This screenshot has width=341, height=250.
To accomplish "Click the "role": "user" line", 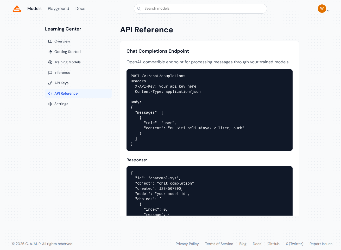I will click(x=160, y=123).
